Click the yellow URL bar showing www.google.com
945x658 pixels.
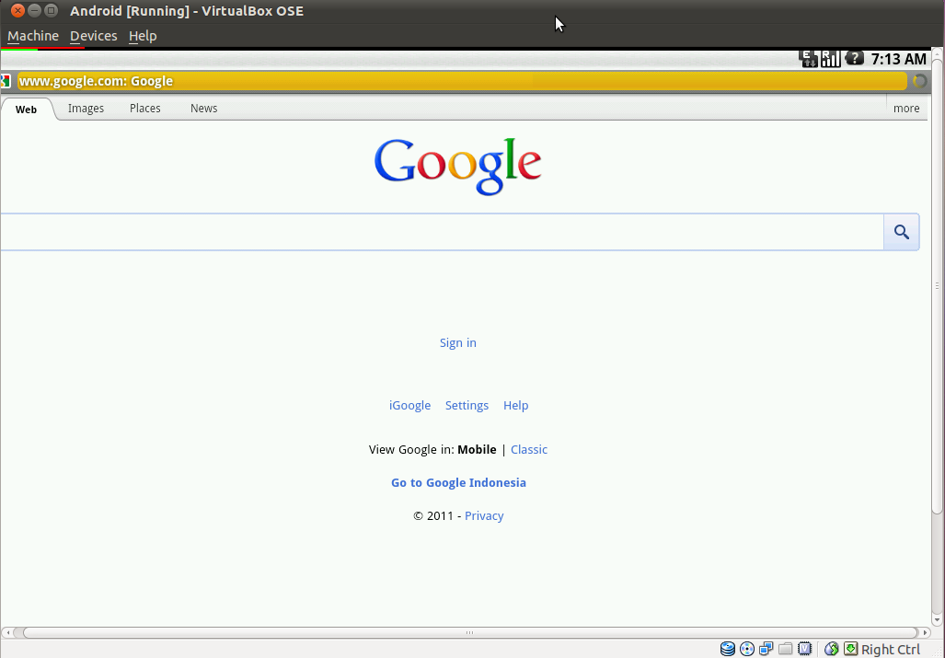462,81
